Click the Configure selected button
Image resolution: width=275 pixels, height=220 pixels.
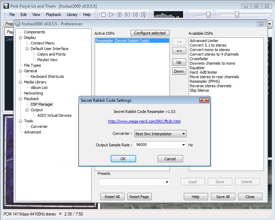pos(150,33)
